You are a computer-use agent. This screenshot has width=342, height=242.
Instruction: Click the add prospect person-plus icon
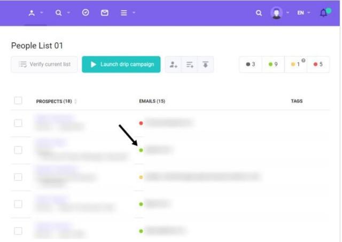pos(173,65)
